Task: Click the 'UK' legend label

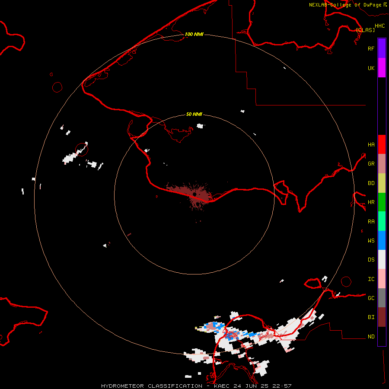Action: [x=371, y=68]
